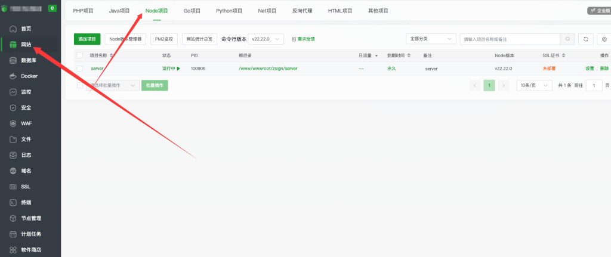The image size is (611, 257).
Task: Toggle the checkbox beside batch operation dropdown
Action: 80,85
